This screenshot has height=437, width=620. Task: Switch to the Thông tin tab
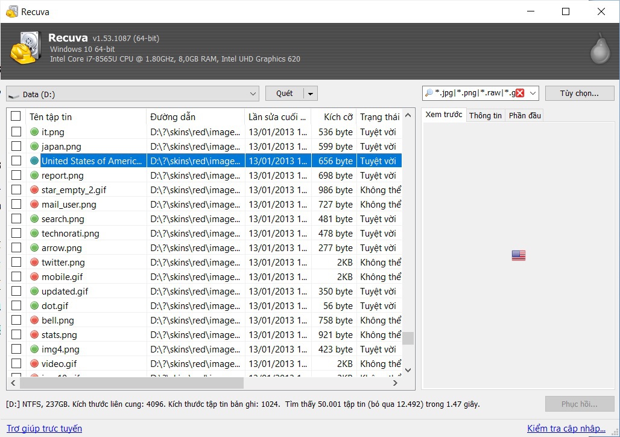(485, 115)
